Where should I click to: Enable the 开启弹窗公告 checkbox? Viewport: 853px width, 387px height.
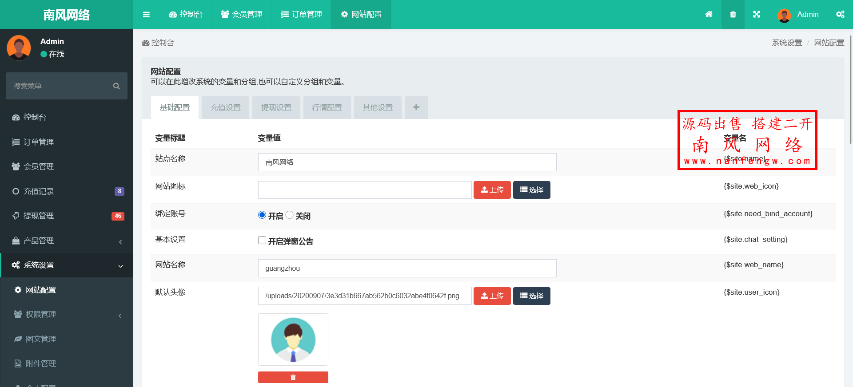pyautogui.click(x=262, y=241)
